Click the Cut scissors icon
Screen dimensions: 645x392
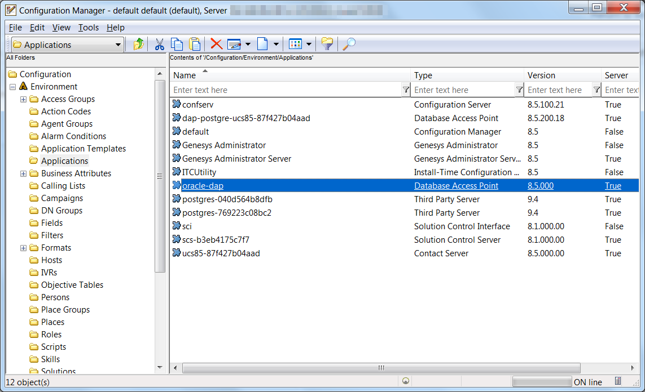[x=160, y=44]
